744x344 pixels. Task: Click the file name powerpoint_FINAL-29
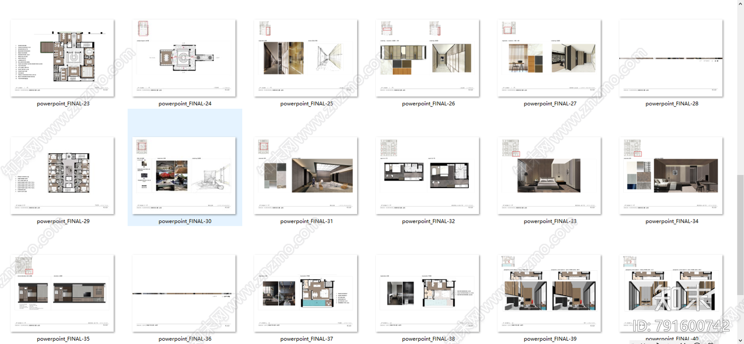(x=63, y=221)
